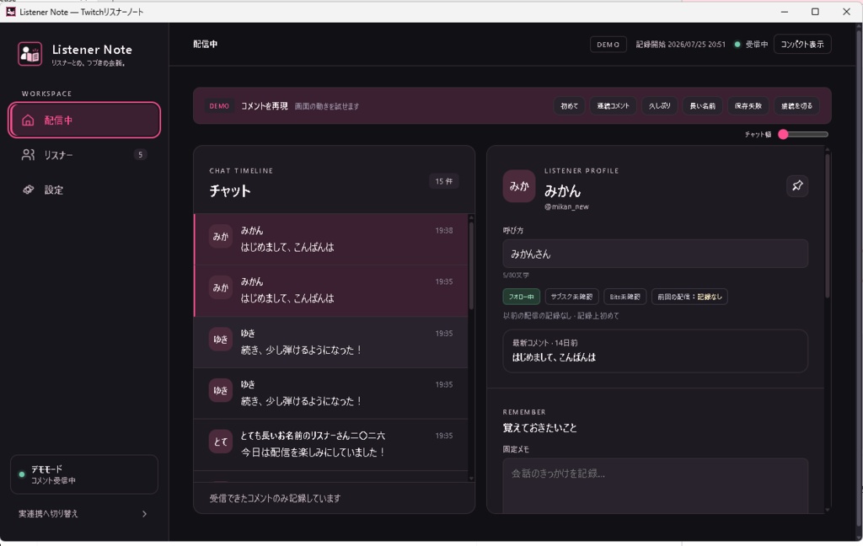Click the フォロー中 tag
The width and height of the screenshot is (863, 546).
(x=521, y=297)
